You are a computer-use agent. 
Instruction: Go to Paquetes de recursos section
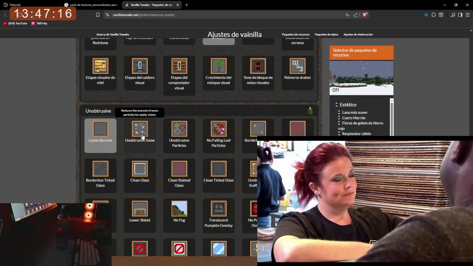click(296, 34)
